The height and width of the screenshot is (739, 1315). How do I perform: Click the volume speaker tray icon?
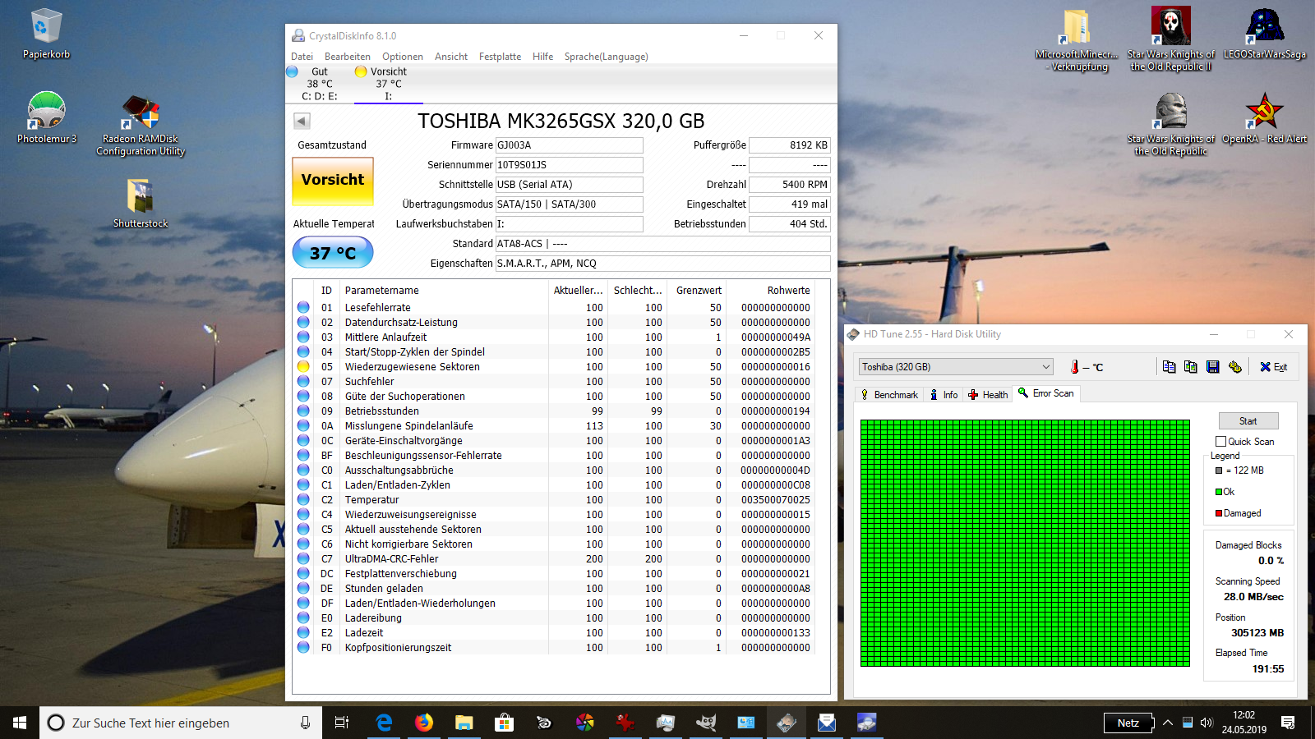tap(1207, 723)
